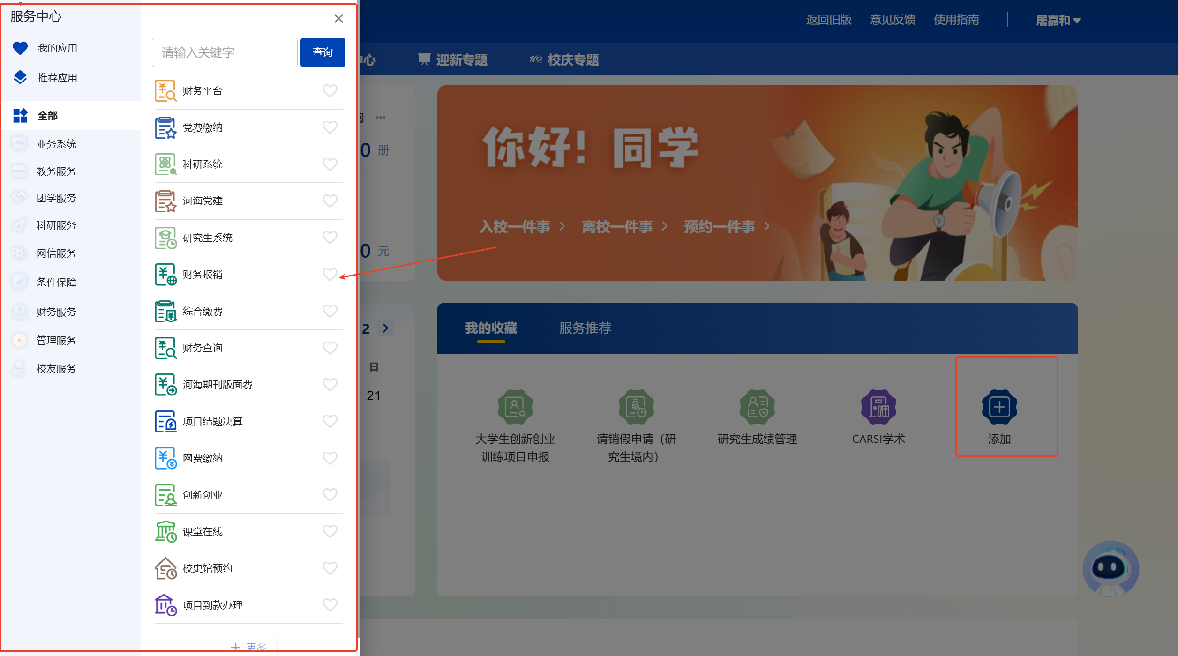This screenshot has width=1178, height=656.
Task: Toggle the heart beside 综合缴费
Action: pos(330,311)
